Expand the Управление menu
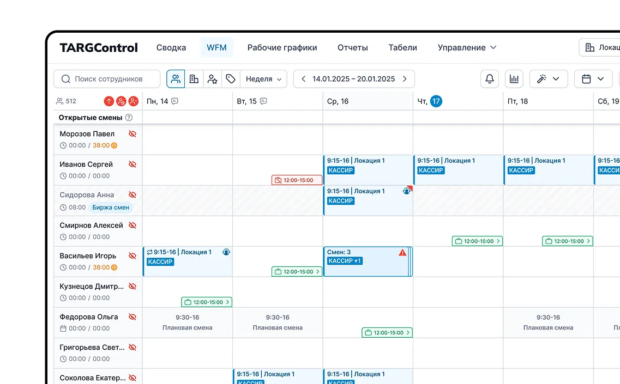Screen dimensions: 620x384 click(467, 47)
